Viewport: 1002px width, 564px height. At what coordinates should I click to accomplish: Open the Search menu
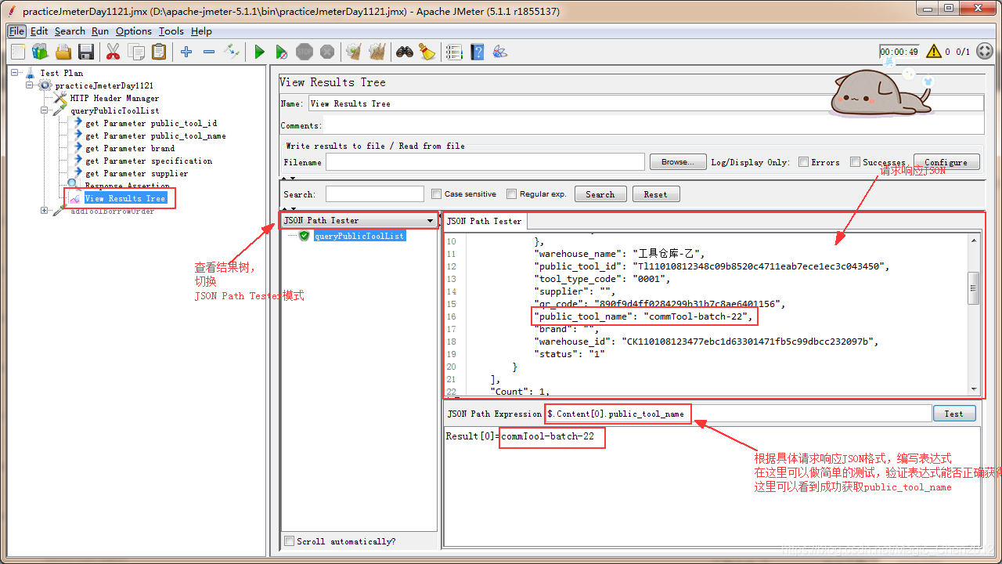pyautogui.click(x=70, y=31)
